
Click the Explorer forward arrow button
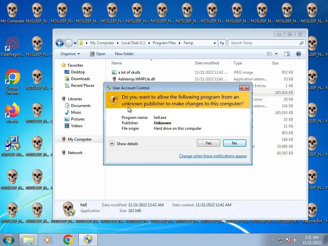69,43
